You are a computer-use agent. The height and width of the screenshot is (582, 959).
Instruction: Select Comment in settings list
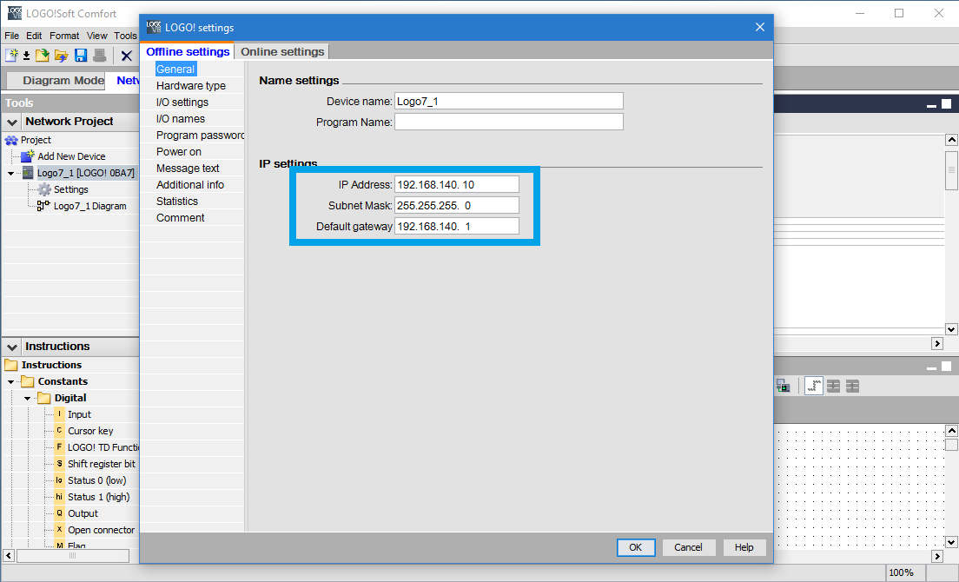pyautogui.click(x=181, y=218)
